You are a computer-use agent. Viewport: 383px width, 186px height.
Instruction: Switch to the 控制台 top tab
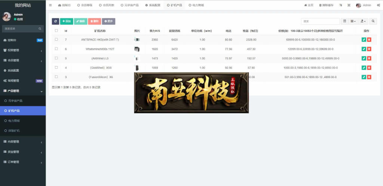[x=64, y=5]
